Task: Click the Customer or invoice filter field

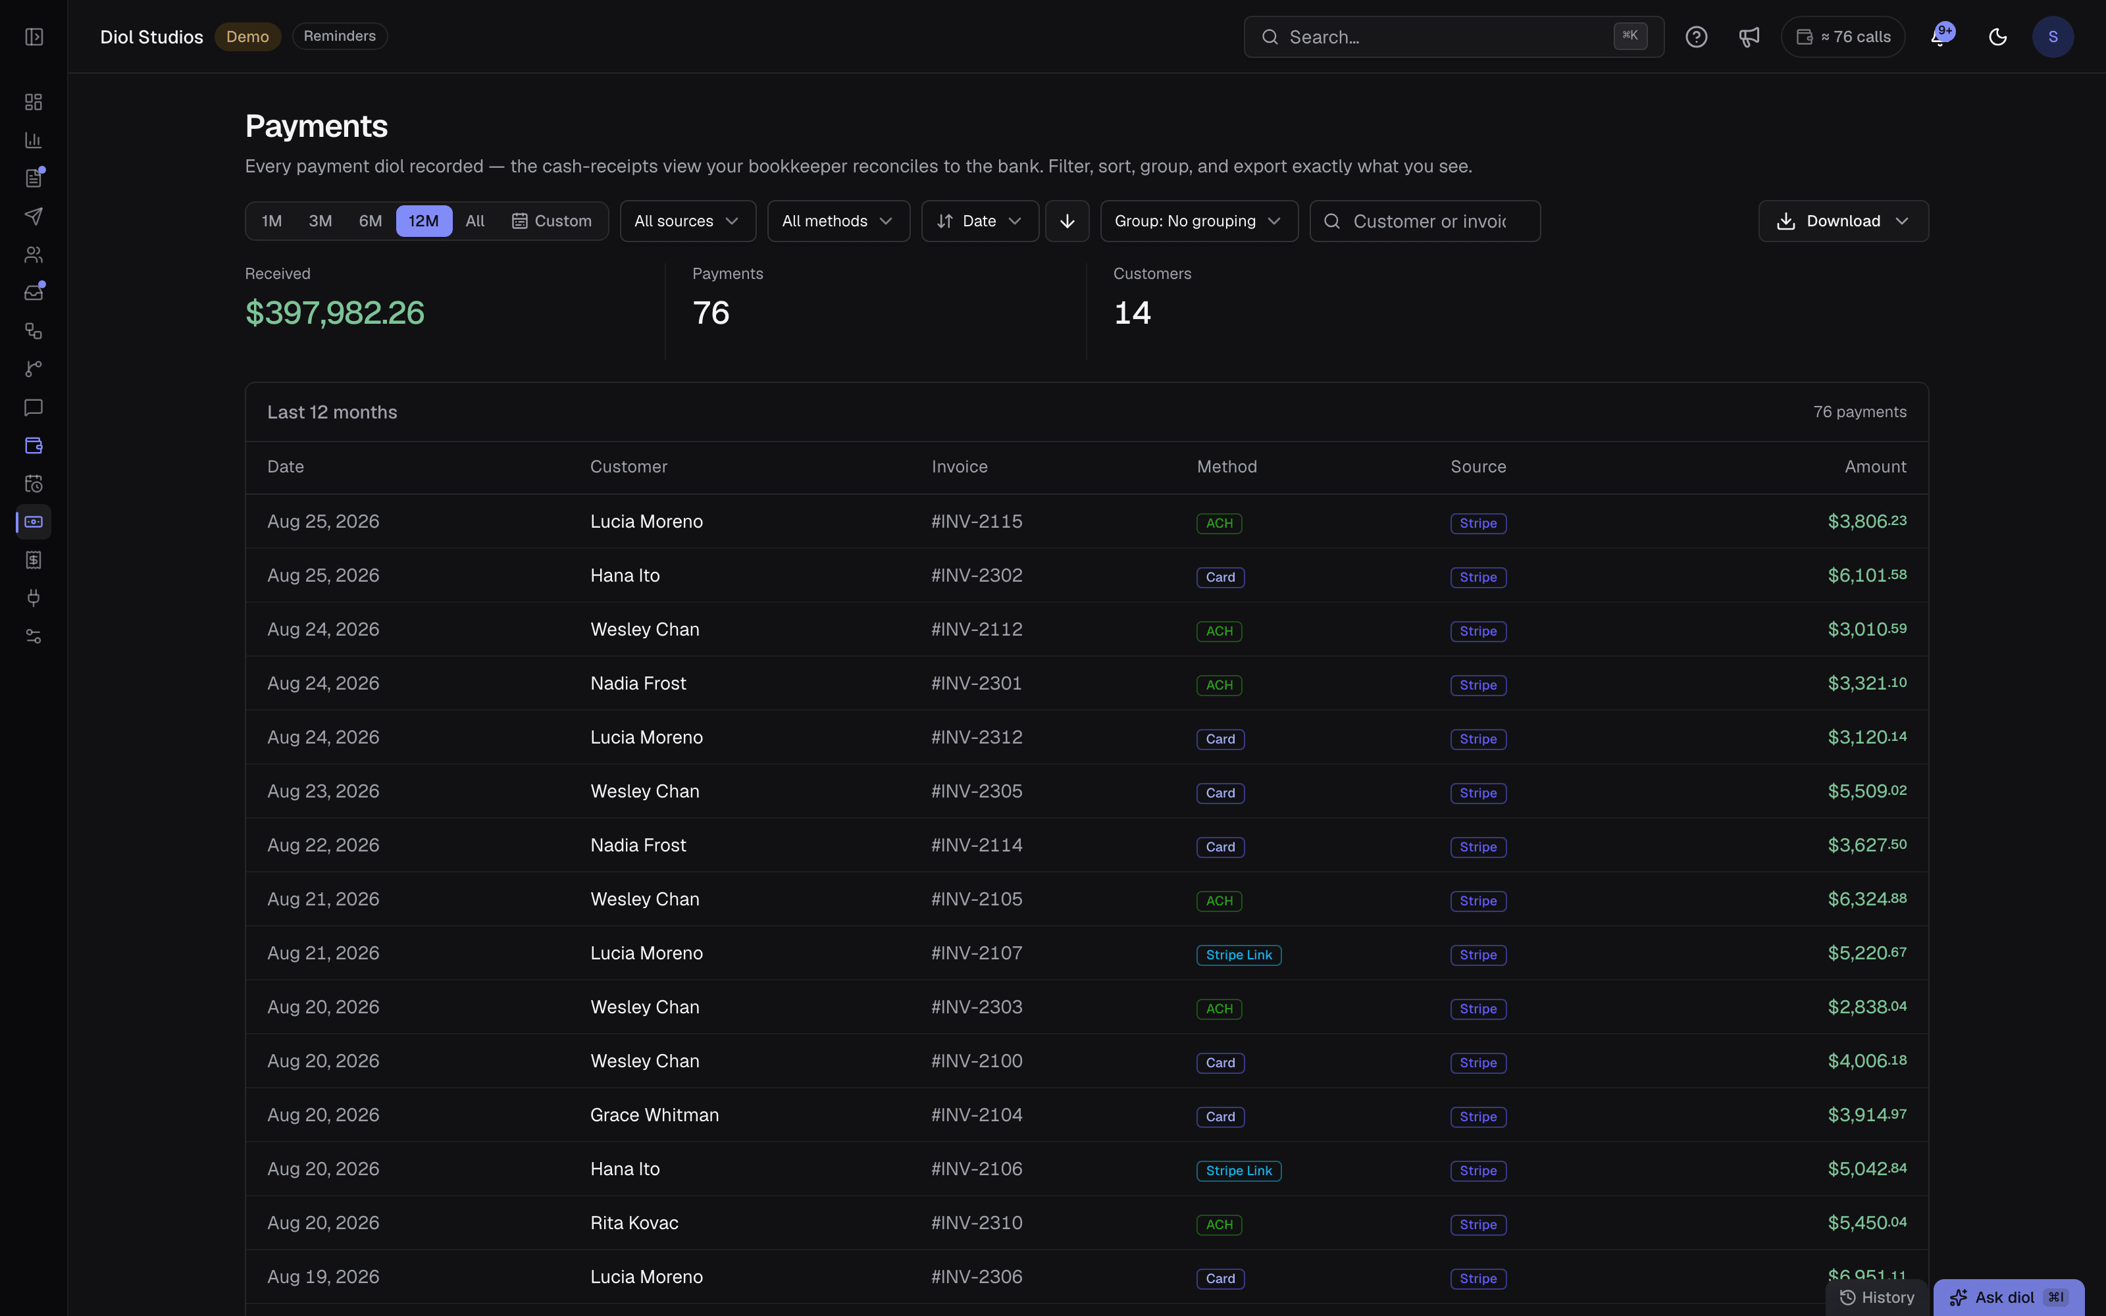Action: pos(1425,221)
